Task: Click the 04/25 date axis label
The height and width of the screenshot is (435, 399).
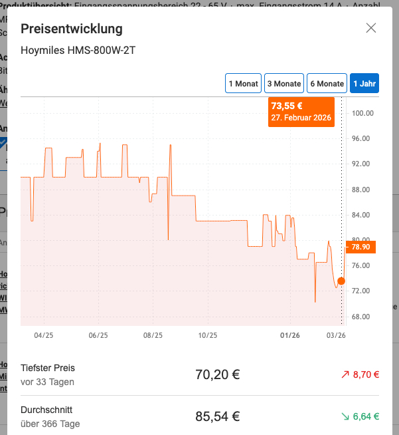Action: pos(43,335)
